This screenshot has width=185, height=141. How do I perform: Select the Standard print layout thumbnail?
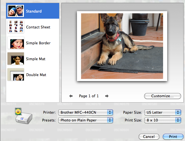[x=16, y=11]
